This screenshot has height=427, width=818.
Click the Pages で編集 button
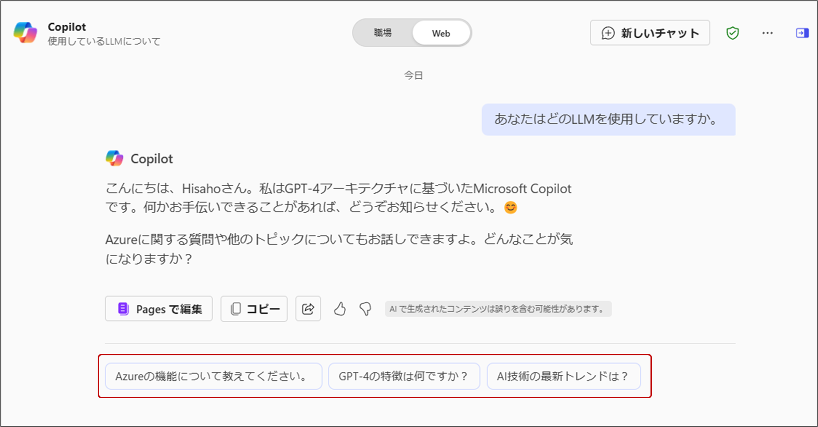click(x=159, y=309)
